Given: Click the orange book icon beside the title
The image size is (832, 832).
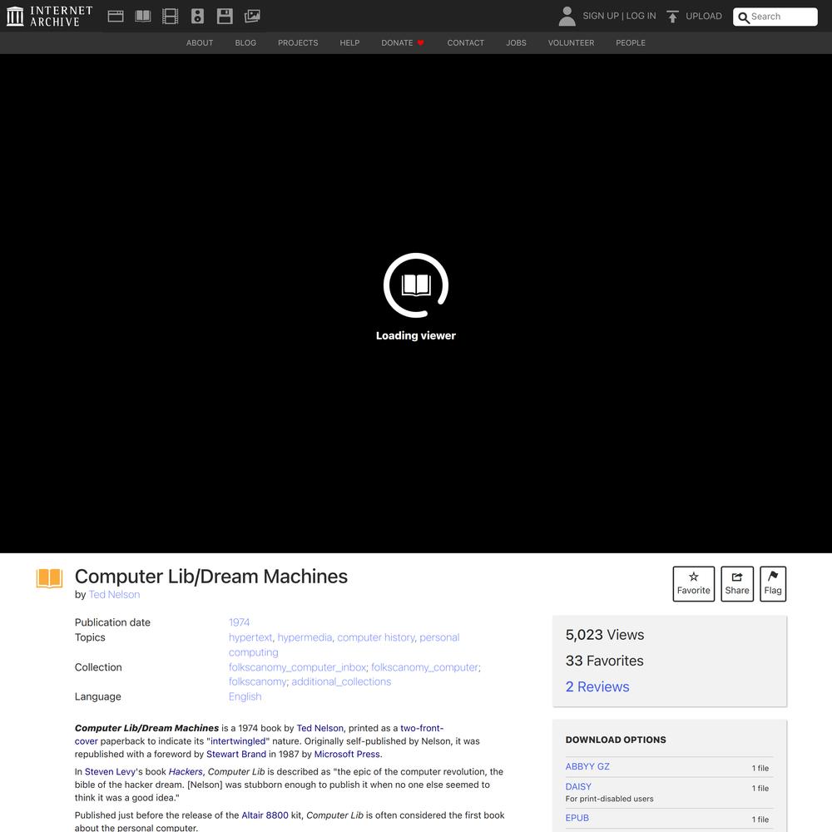Looking at the screenshot, I should click(x=49, y=578).
